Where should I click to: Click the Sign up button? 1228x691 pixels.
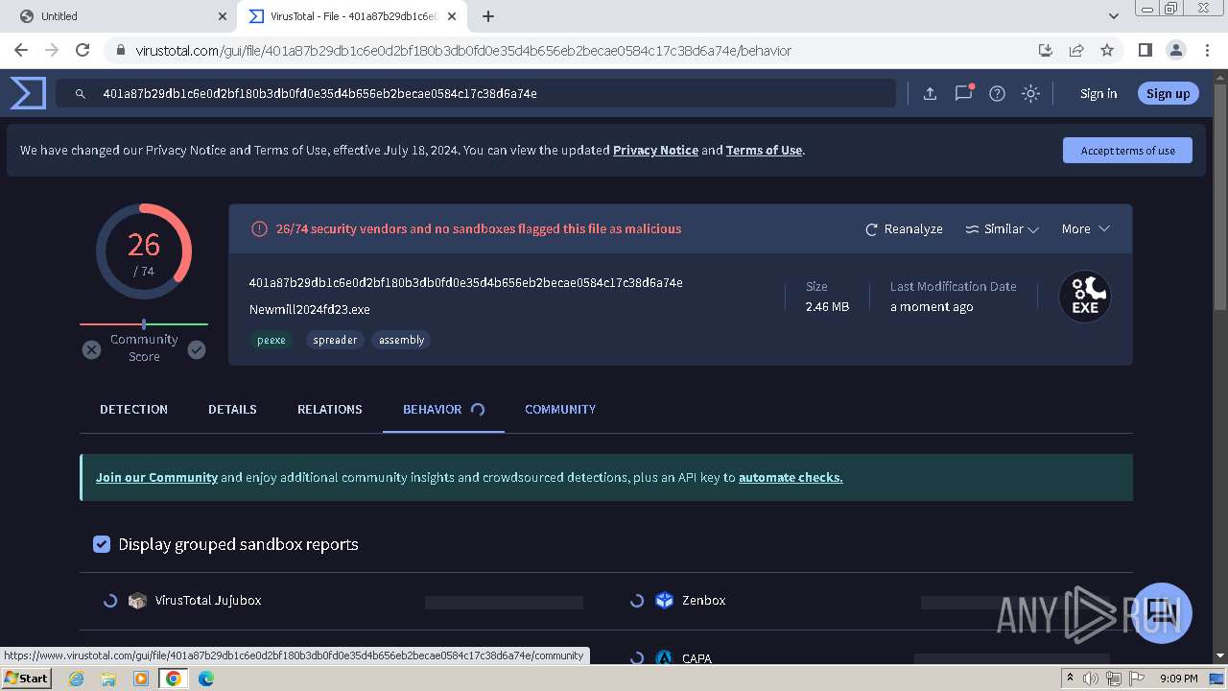[x=1168, y=93]
